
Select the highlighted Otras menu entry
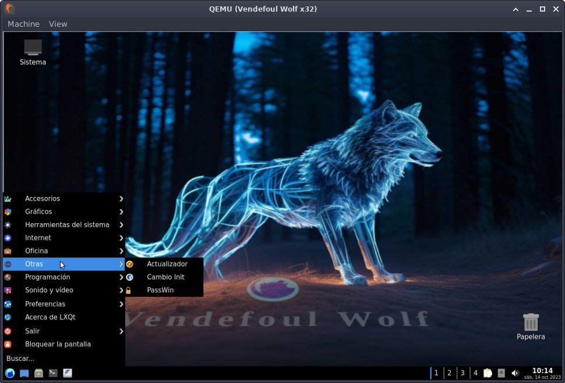pyautogui.click(x=63, y=264)
